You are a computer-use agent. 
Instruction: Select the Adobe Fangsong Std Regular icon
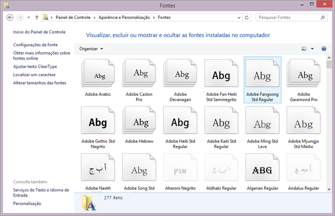[262, 73]
